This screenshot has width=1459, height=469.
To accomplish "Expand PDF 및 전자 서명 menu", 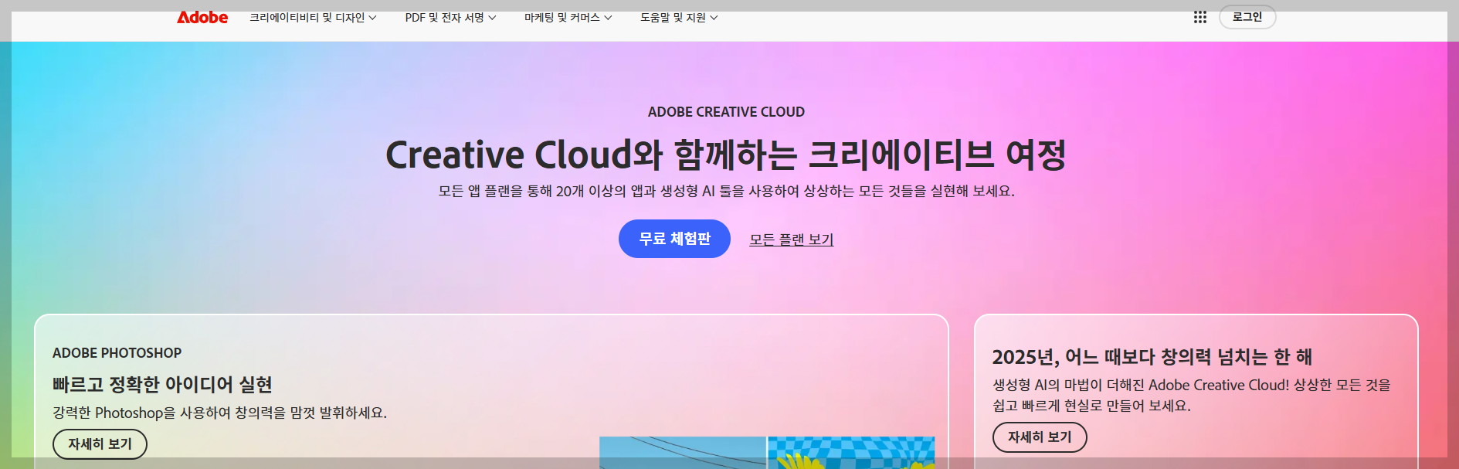I will [450, 17].
